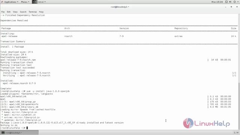Select the root@linuxhelp1 taskbar window button
240x135 pixels.
click(x=19, y=133)
